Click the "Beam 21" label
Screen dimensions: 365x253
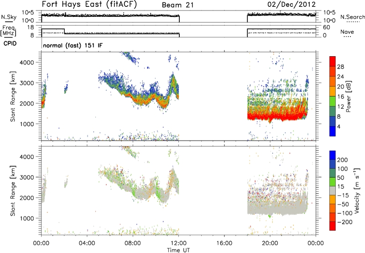[178, 5]
